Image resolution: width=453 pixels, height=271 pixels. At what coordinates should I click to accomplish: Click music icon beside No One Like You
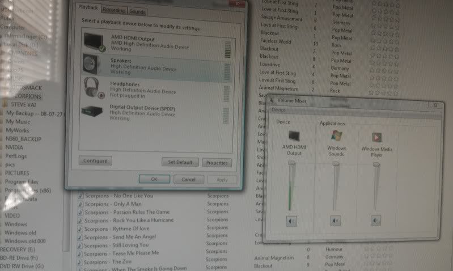coord(81,196)
